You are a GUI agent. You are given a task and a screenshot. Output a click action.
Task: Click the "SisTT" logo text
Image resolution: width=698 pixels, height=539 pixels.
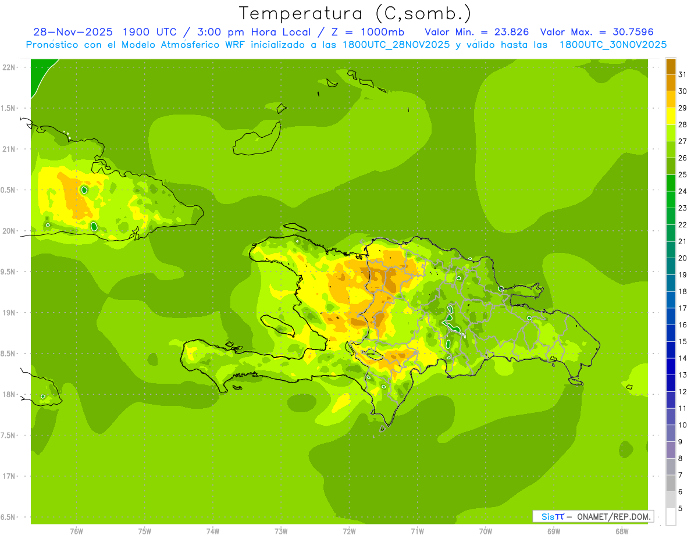tap(553, 516)
